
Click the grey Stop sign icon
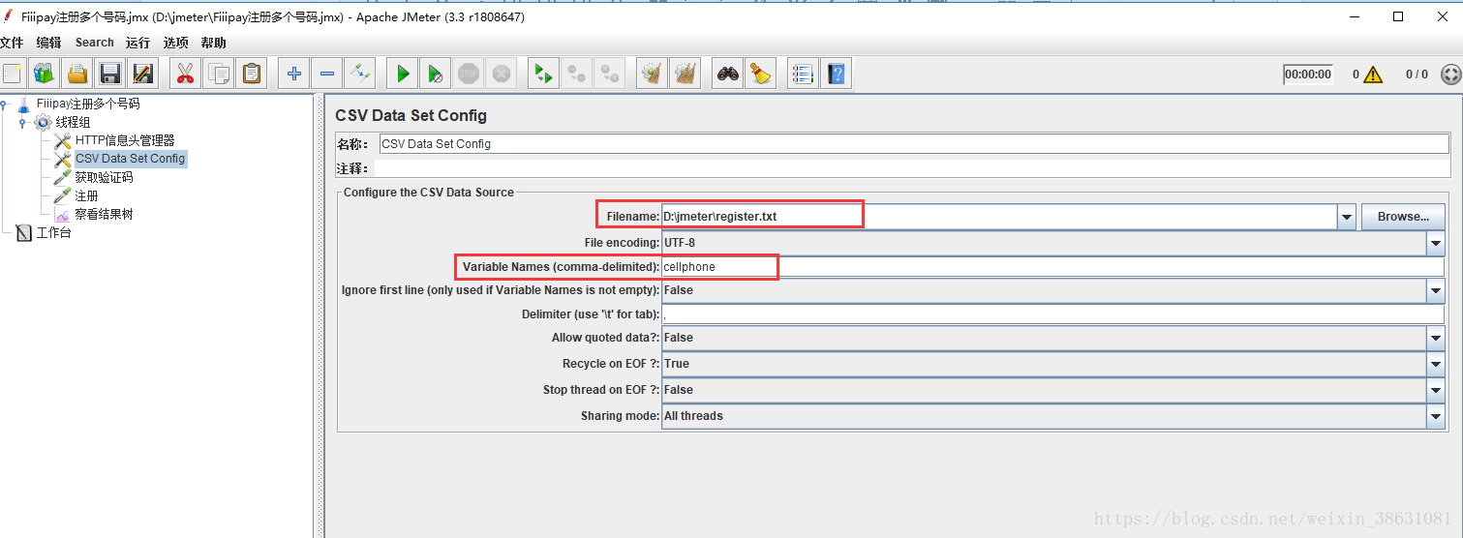click(x=469, y=74)
